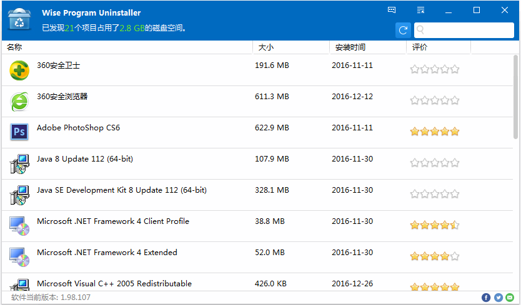Select Microsoft .NET Framework 4 Client Profile name

point(113,221)
